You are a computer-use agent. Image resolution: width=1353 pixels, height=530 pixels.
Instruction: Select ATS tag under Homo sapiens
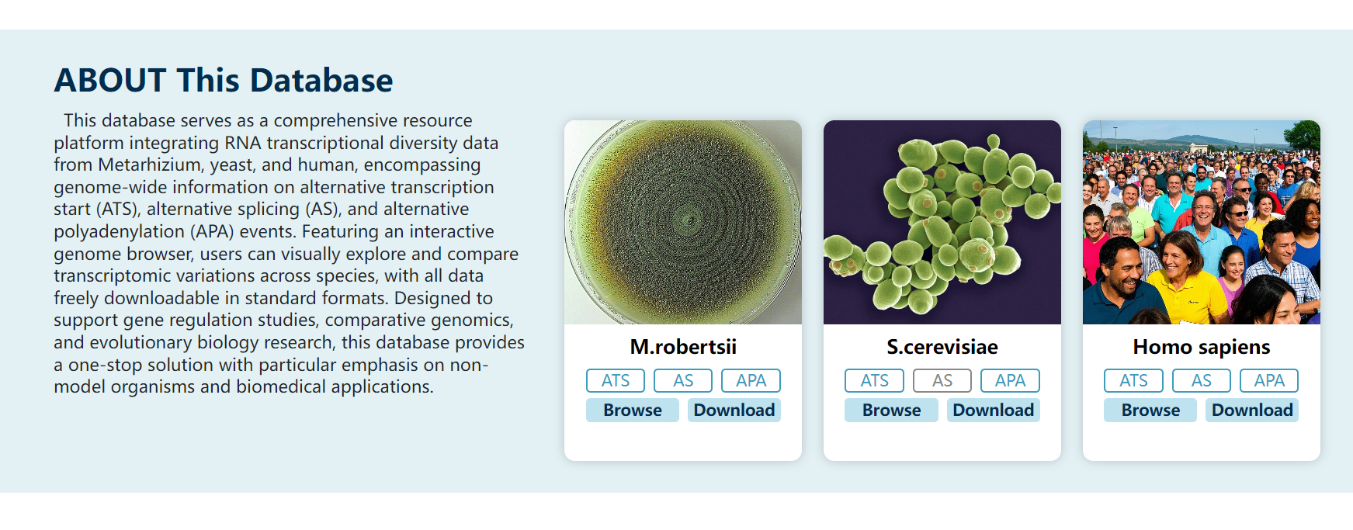tap(1133, 381)
